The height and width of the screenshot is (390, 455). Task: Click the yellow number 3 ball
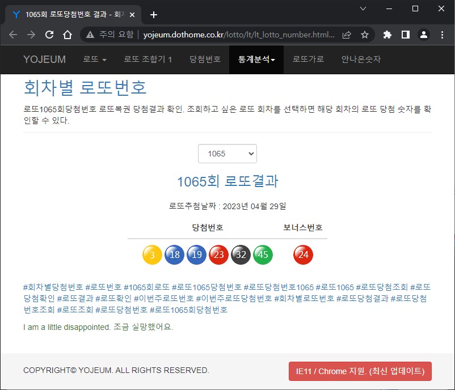coord(152,255)
